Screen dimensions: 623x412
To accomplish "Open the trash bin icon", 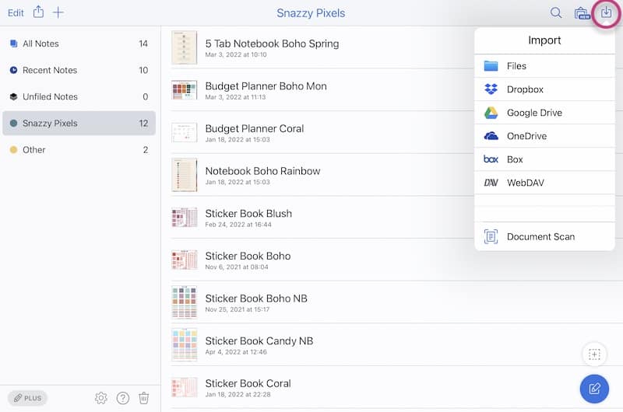I will [x=144, y=398].
